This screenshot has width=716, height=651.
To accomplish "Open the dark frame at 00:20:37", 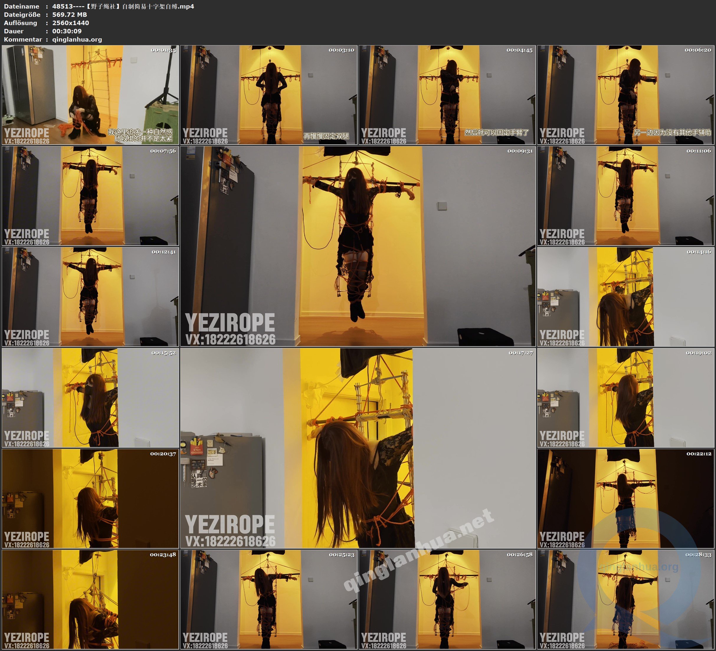I will [x=90, y=498].
